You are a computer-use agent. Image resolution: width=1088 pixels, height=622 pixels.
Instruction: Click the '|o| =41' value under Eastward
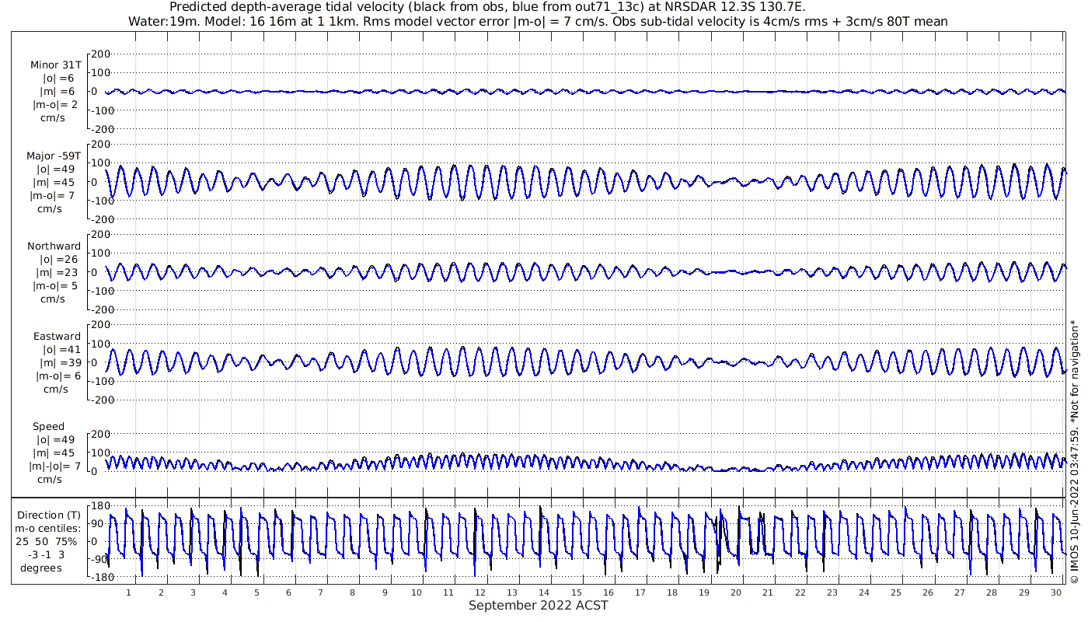[x=58, y=349]
